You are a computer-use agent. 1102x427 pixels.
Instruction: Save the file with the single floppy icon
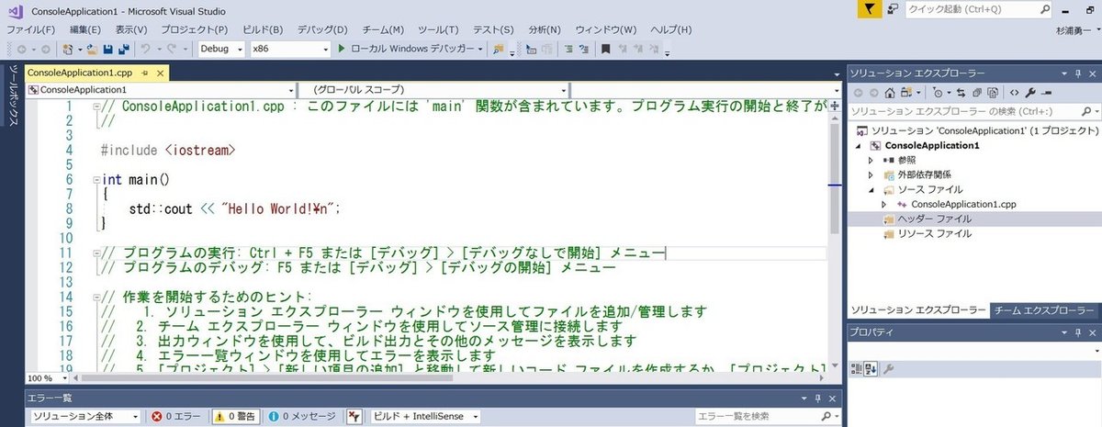click(x=107, y=49)
